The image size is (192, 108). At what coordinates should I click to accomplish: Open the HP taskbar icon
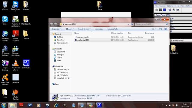coord(47,105)
